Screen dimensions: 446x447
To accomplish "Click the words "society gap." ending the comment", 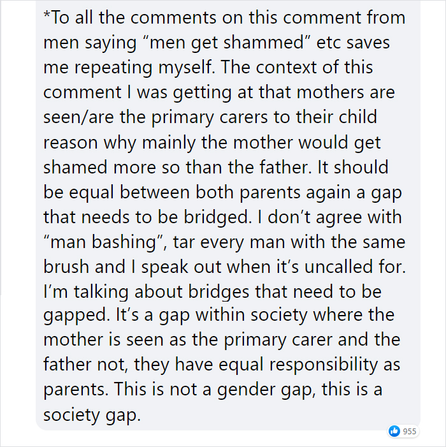I will coord(90,414).
